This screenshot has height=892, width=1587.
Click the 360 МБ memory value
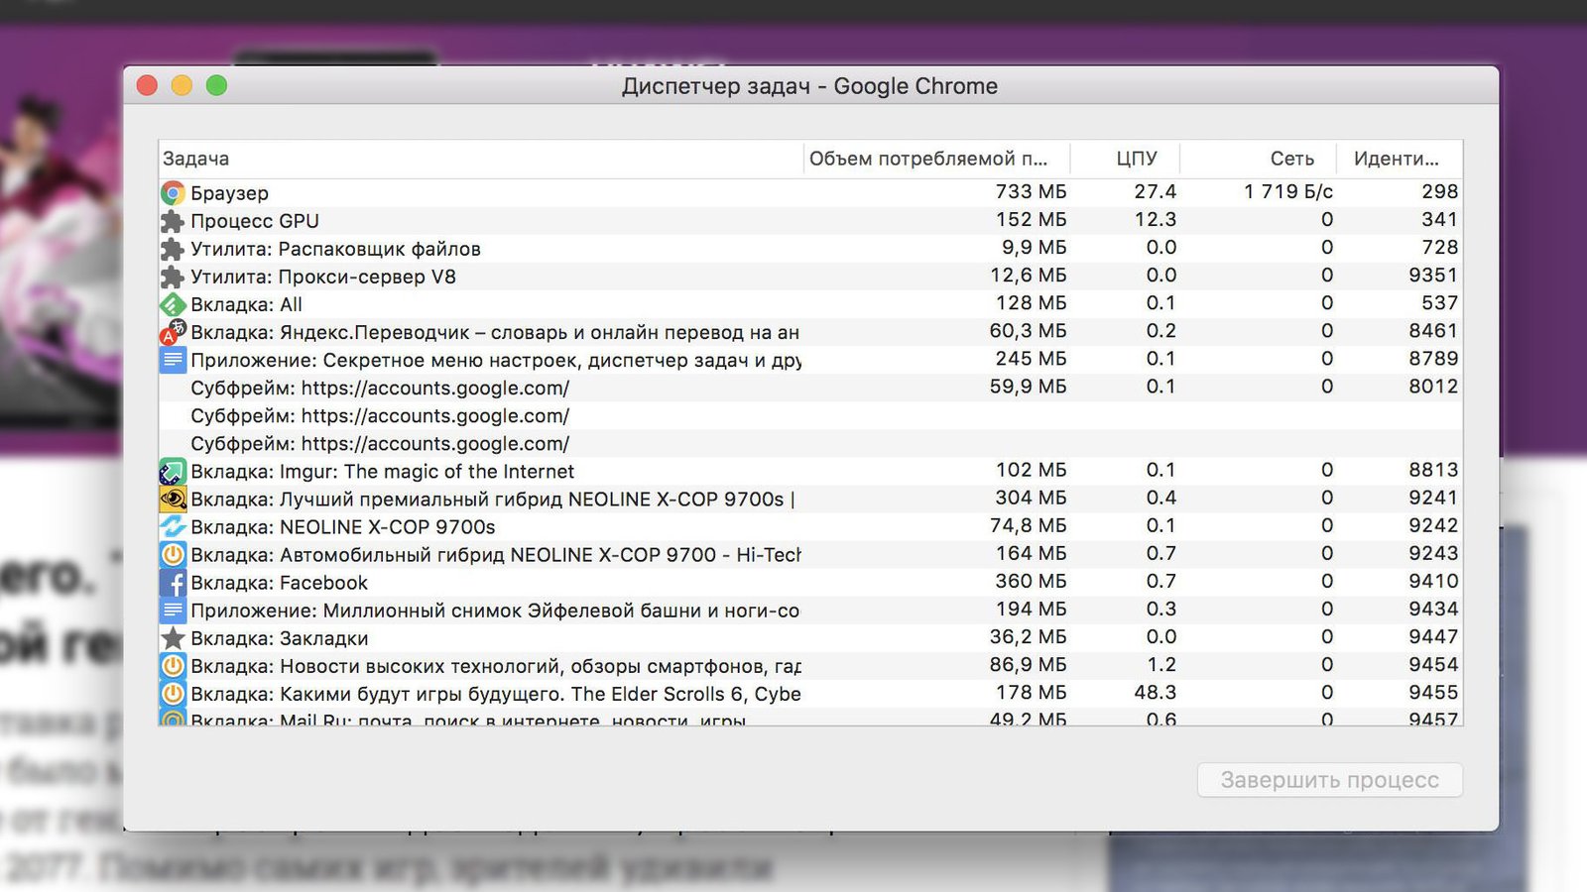tap(1031, 581)
